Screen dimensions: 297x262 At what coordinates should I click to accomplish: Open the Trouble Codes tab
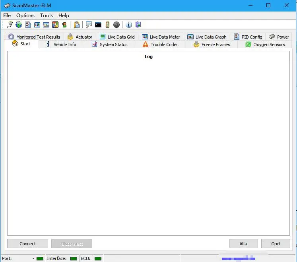click(161, 45)
